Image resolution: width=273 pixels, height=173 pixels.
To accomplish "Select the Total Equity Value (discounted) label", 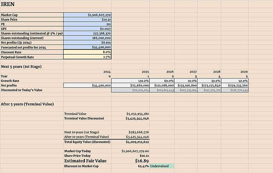I will pyautogui.click(x=87, y=142).
